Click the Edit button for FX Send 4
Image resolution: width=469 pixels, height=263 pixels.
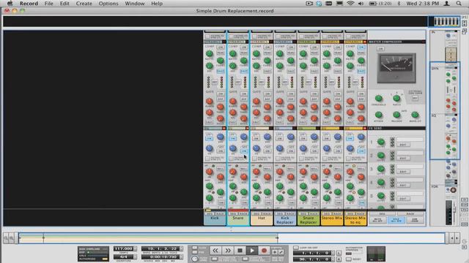click(403, 185)
